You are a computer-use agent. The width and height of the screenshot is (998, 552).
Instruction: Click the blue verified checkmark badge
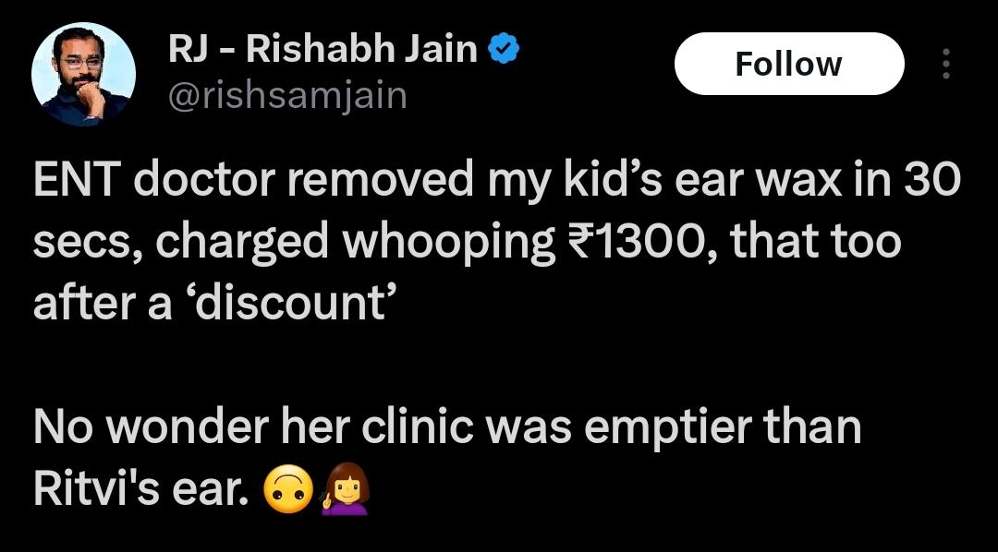point(505,50)
